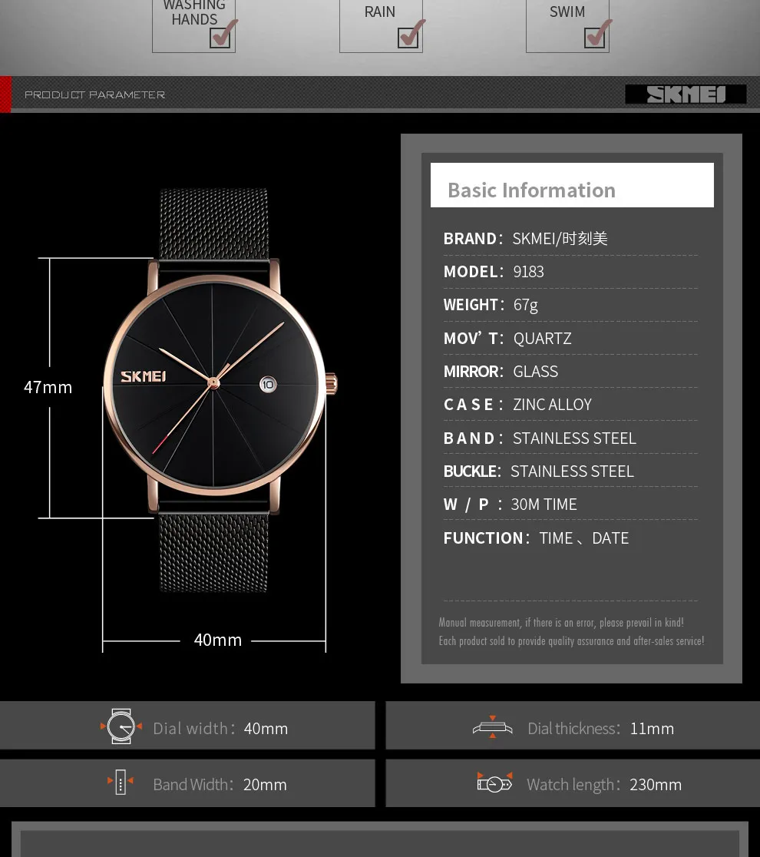The height and width of the screenshot is (857, 760).
Task: Click the 40mm dimension label under the watch
Action: click(217, 640)
